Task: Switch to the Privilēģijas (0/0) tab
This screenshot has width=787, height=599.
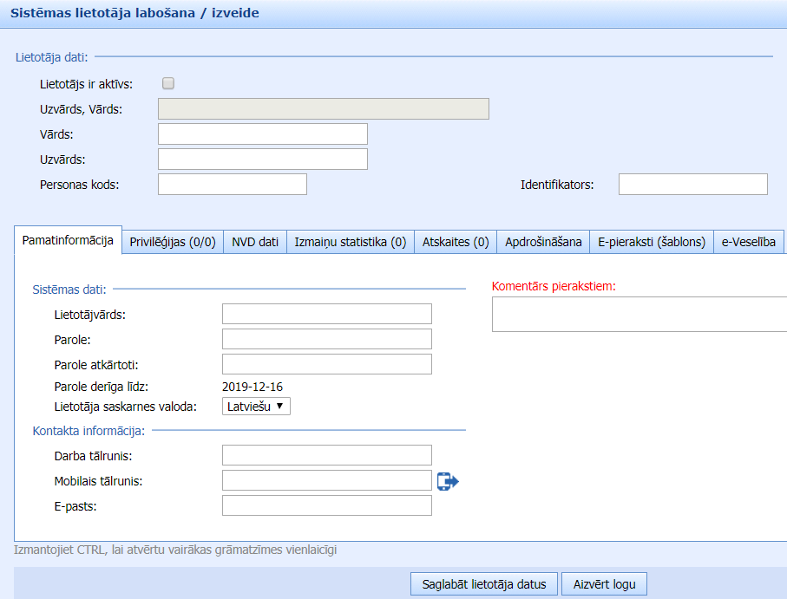Action: (x=173, y=242)
